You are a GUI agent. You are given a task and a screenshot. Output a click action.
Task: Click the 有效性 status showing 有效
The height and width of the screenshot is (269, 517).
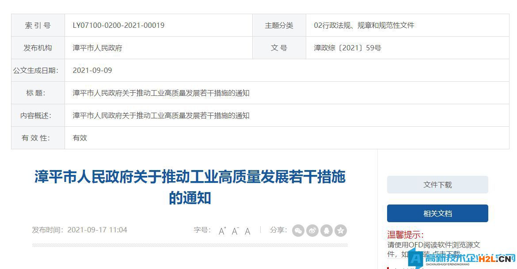pos(80,138)
